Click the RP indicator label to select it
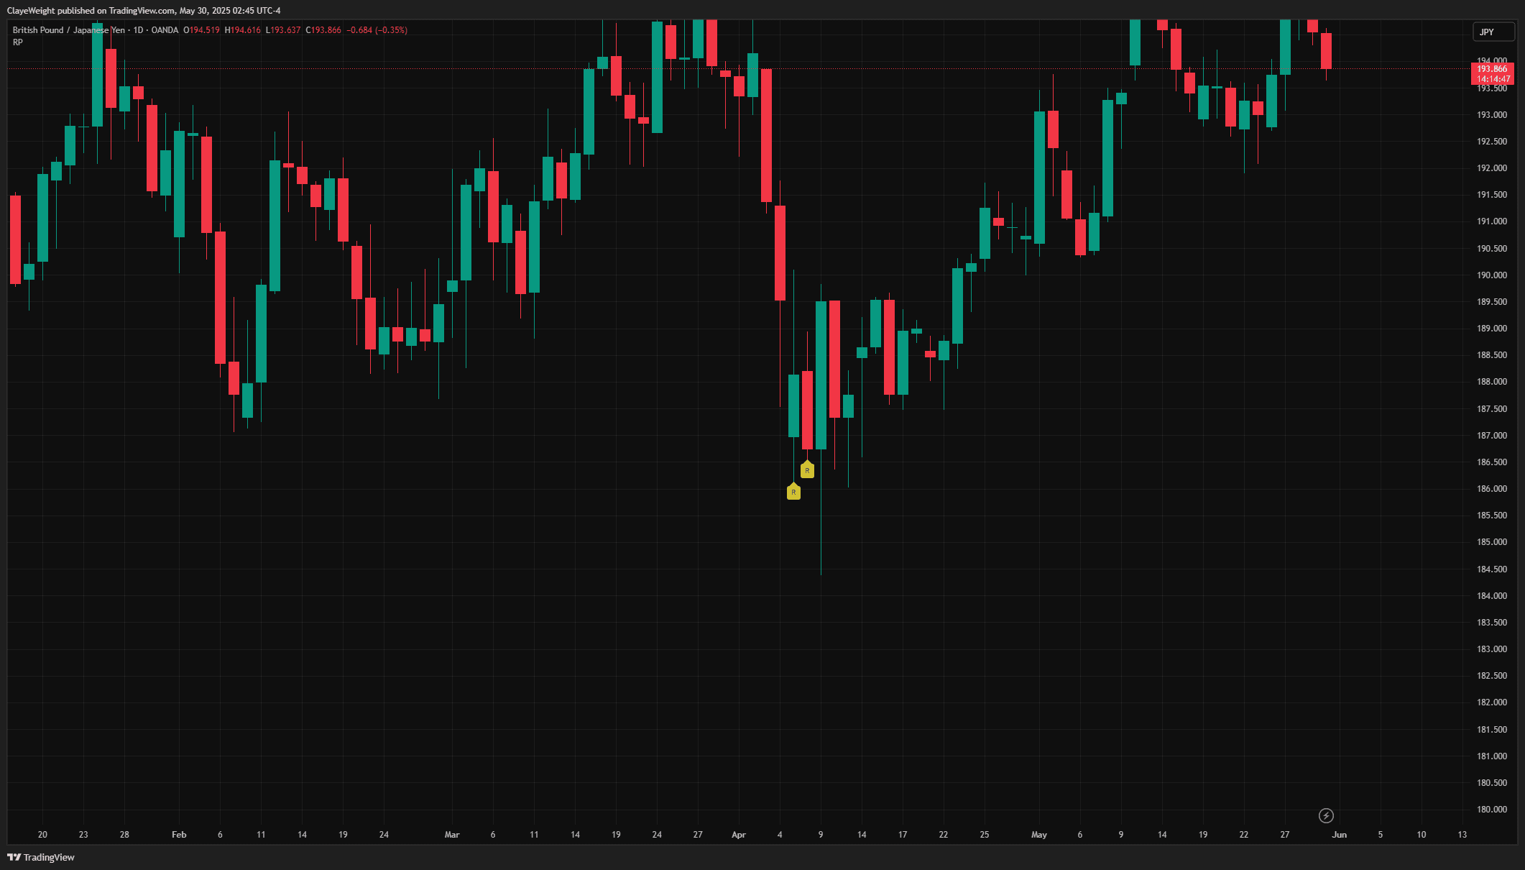Screen dimensions: 1525x870 17,42
